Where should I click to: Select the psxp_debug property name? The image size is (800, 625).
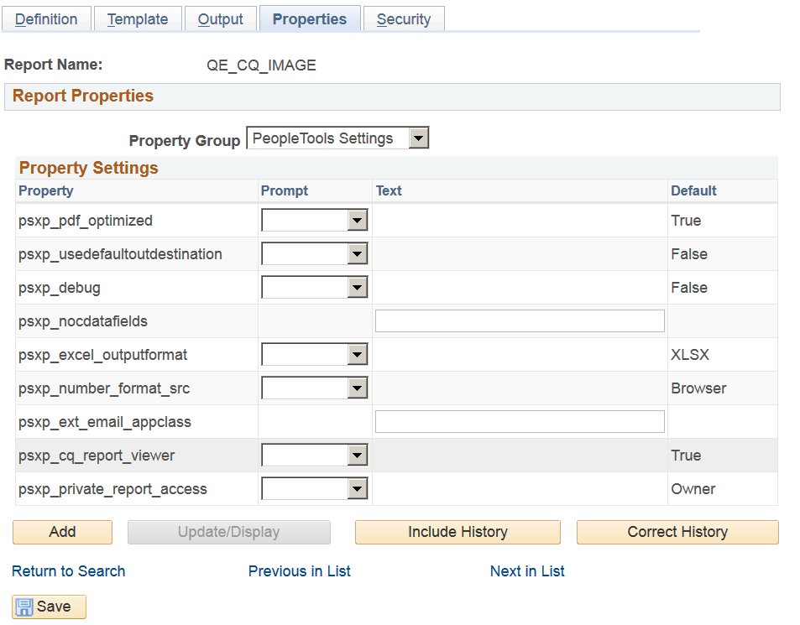click(x=60, y=288)
